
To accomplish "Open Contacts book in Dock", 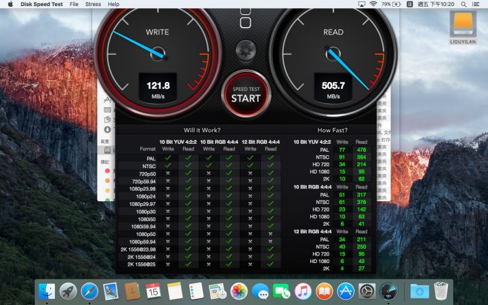I will [x=132, y=291].
